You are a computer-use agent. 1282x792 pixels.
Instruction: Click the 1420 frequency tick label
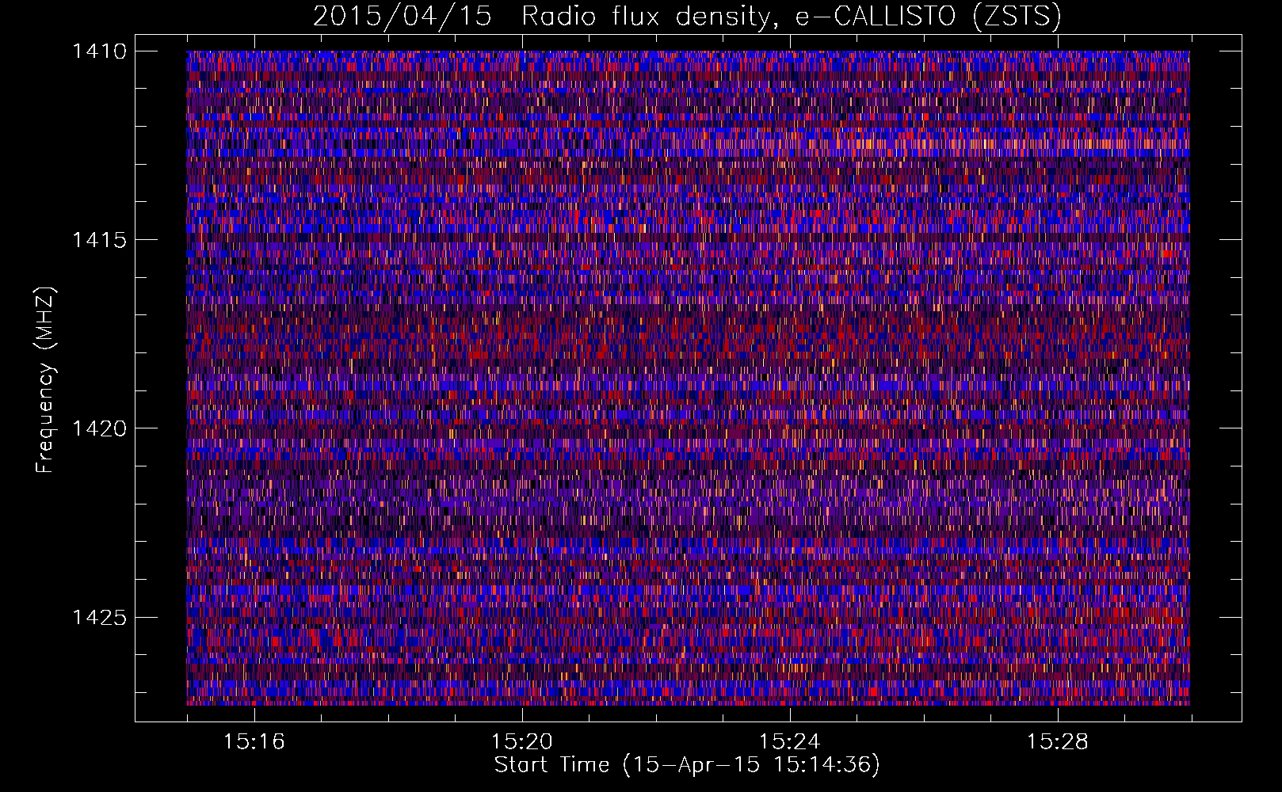click(99, 428)
